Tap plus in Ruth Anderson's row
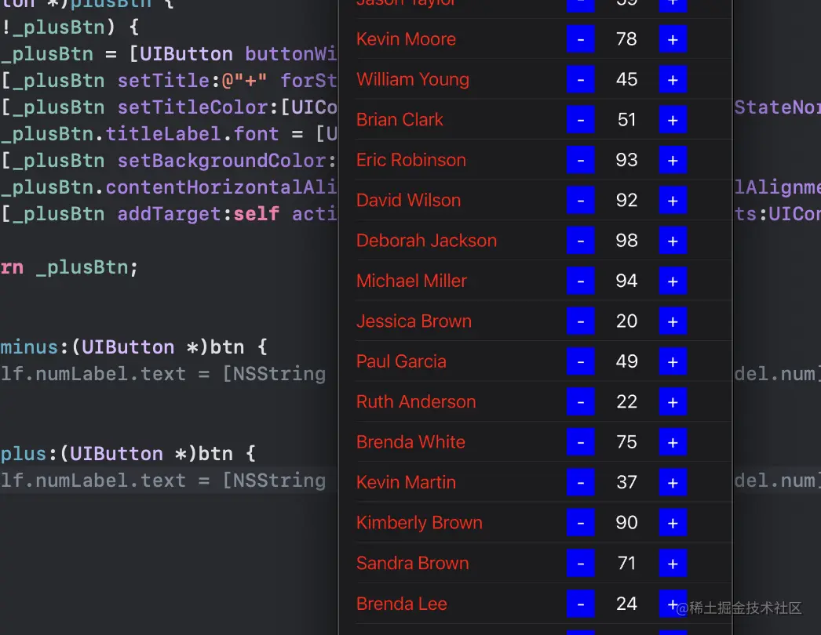821x635 pixels. [673, 401]
